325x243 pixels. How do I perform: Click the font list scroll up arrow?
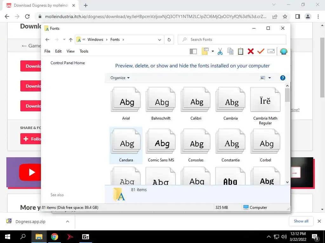pos(287,85)
